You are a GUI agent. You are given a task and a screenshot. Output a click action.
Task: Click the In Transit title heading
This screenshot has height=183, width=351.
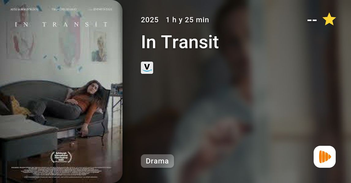180,42
